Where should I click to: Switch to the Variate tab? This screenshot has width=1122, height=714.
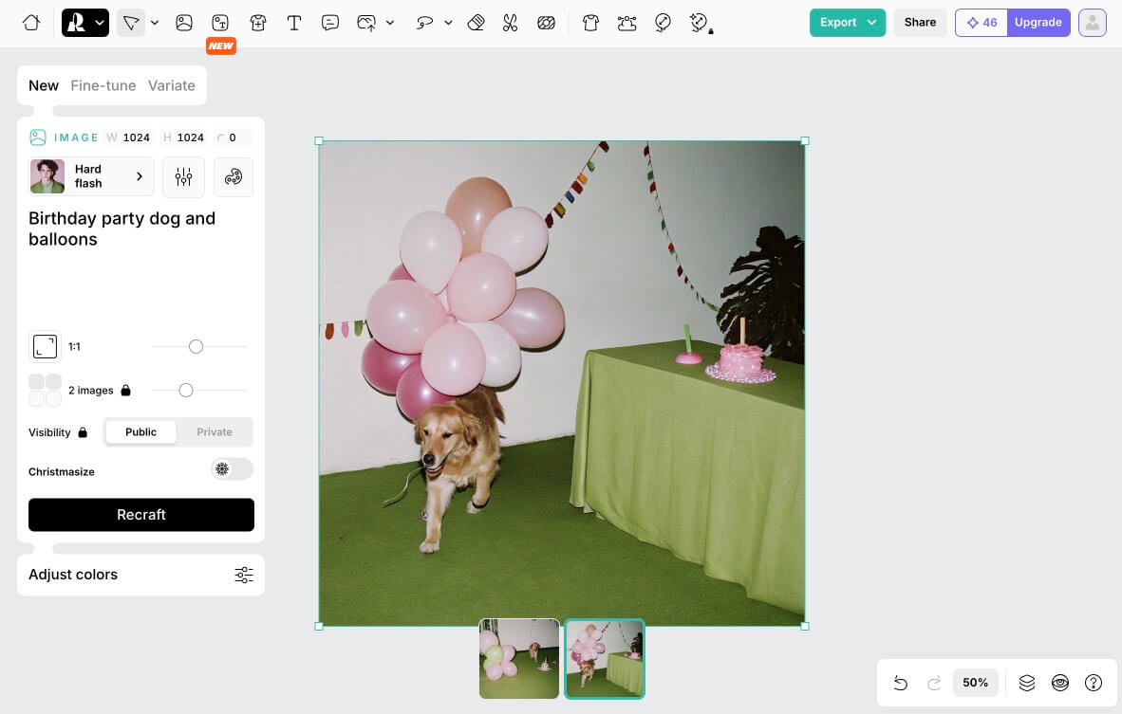click(x=172, y=85)
